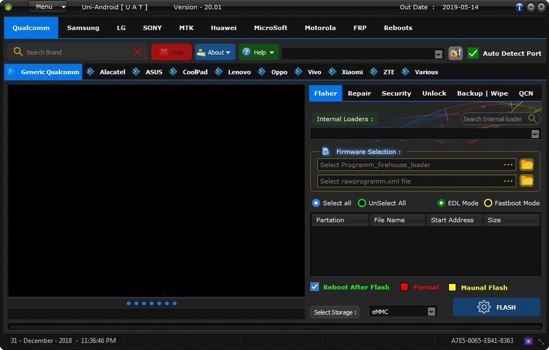Choose Fastboot Mode radio button
Image resolution: width=549 pixels, height=350 pixels.
488,203
